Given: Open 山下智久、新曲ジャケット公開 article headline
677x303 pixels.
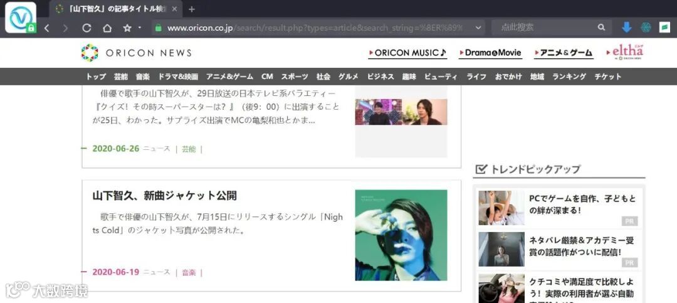Looking at the screenshot, I should [x=164, y=196].
